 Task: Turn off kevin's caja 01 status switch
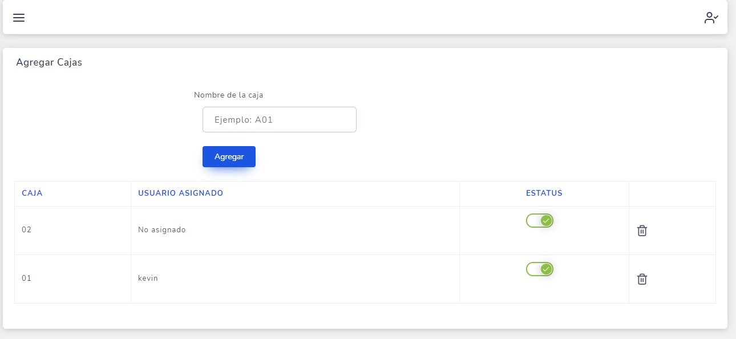pyautogui.click(x=540, y=269)
